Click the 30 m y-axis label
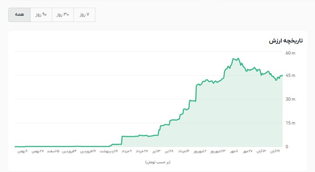The width and height of the screenshot is (315, 172). click(x=290, y=99)
